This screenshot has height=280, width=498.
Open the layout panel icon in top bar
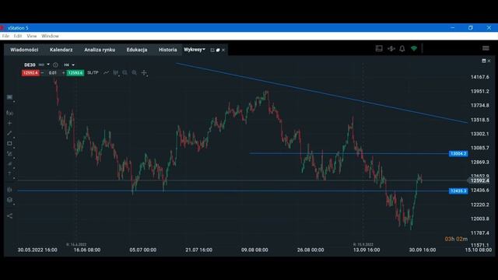point(379,48)
